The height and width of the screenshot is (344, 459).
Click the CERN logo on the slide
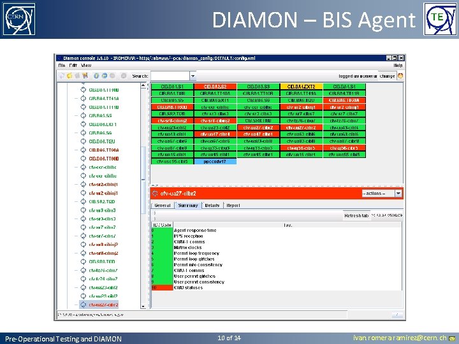[19, 19]
